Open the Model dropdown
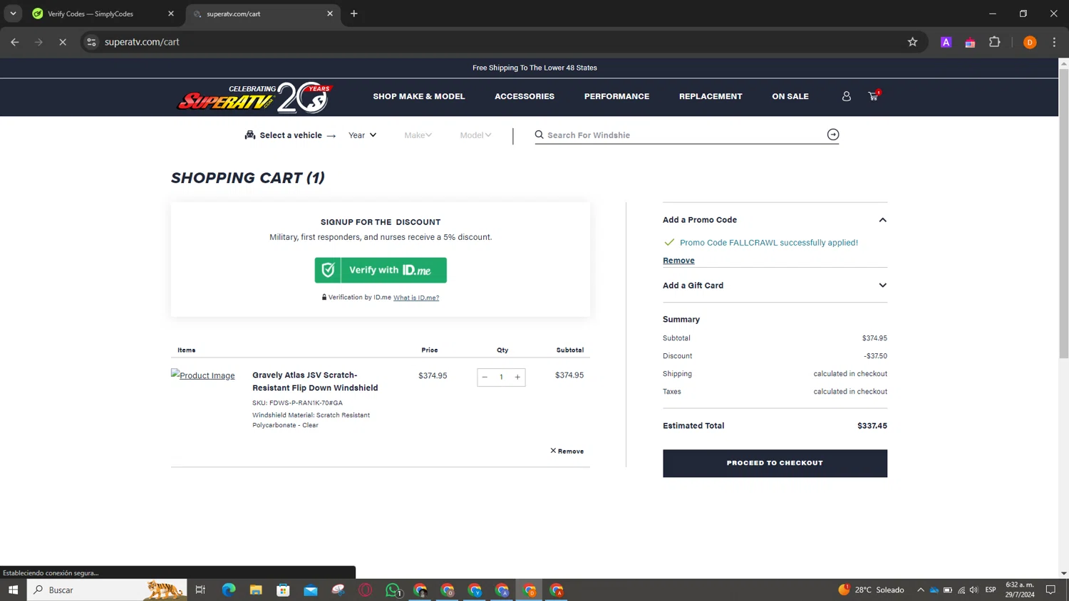Screen dimensions: 1069x601 coord(475,135)
